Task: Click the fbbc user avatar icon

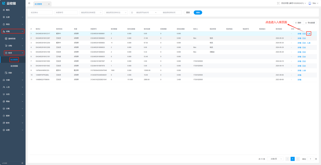Action: pos(310,3)
